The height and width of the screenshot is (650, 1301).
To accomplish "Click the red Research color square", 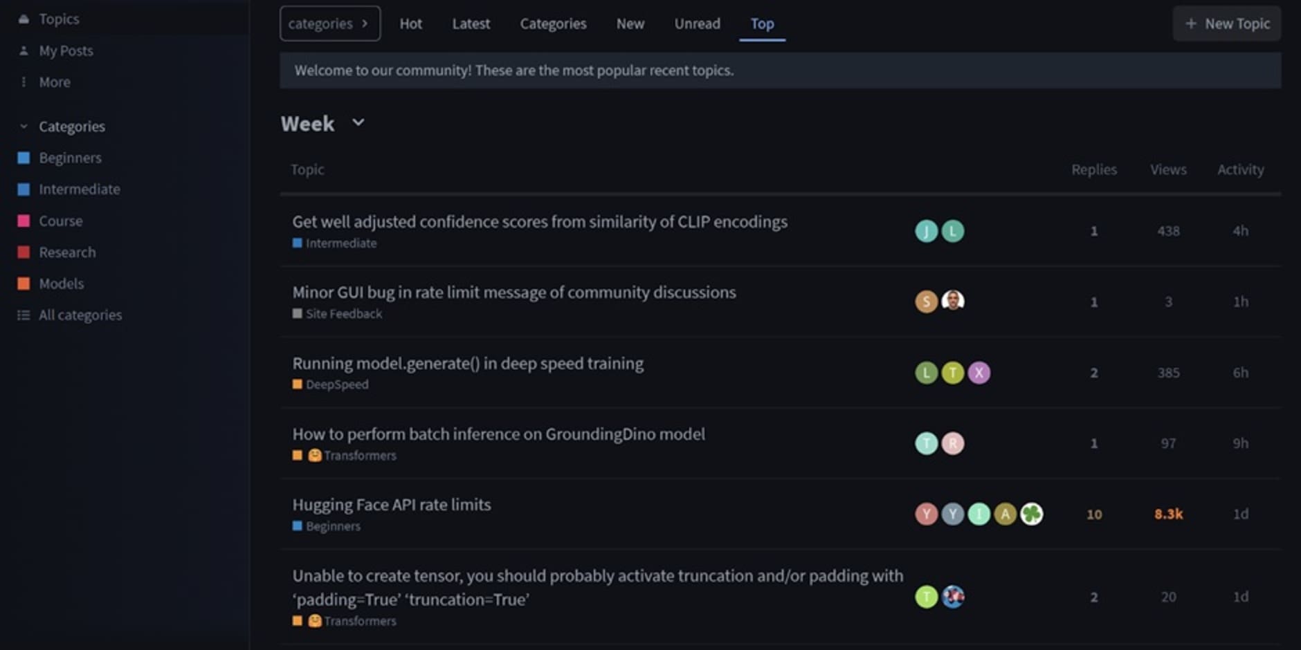I will (24, 252).
